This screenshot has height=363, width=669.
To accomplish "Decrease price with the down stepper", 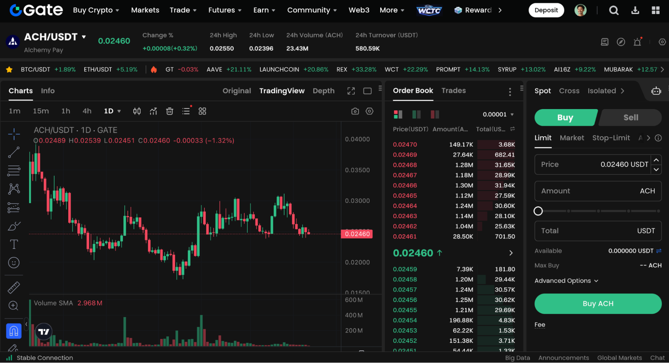I will 656,169.
